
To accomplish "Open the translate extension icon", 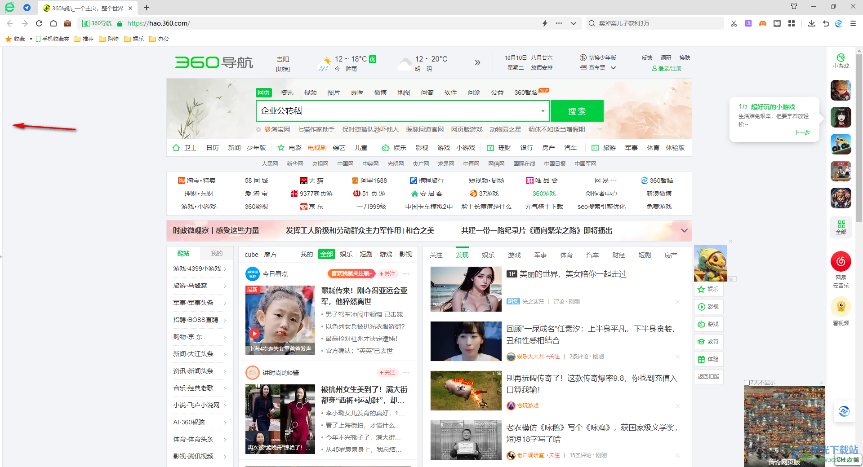I will point(748,23).
